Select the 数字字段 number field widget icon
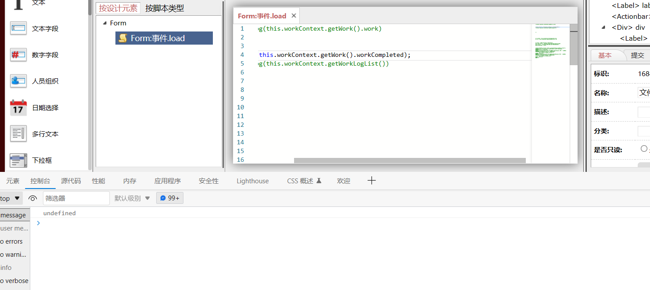650x290 pixels. point(18,55)
